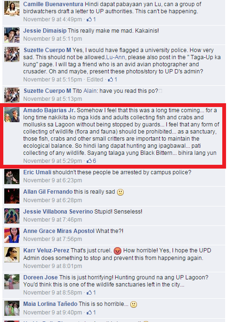Open Camille Buenaventura's profile picture
The image size is (227, 322).
(x=12, y=9)
